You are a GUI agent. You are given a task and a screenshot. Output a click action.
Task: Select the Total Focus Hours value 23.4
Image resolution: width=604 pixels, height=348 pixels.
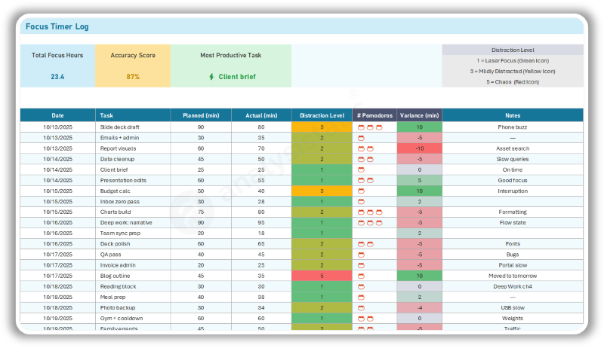pos(57,77)
